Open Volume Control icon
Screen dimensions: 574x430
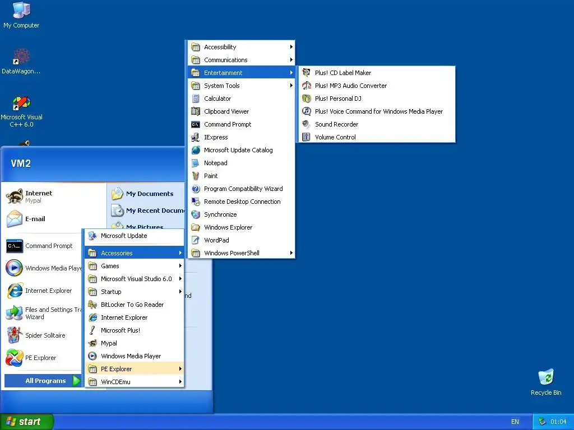click(x=306, y=137)
